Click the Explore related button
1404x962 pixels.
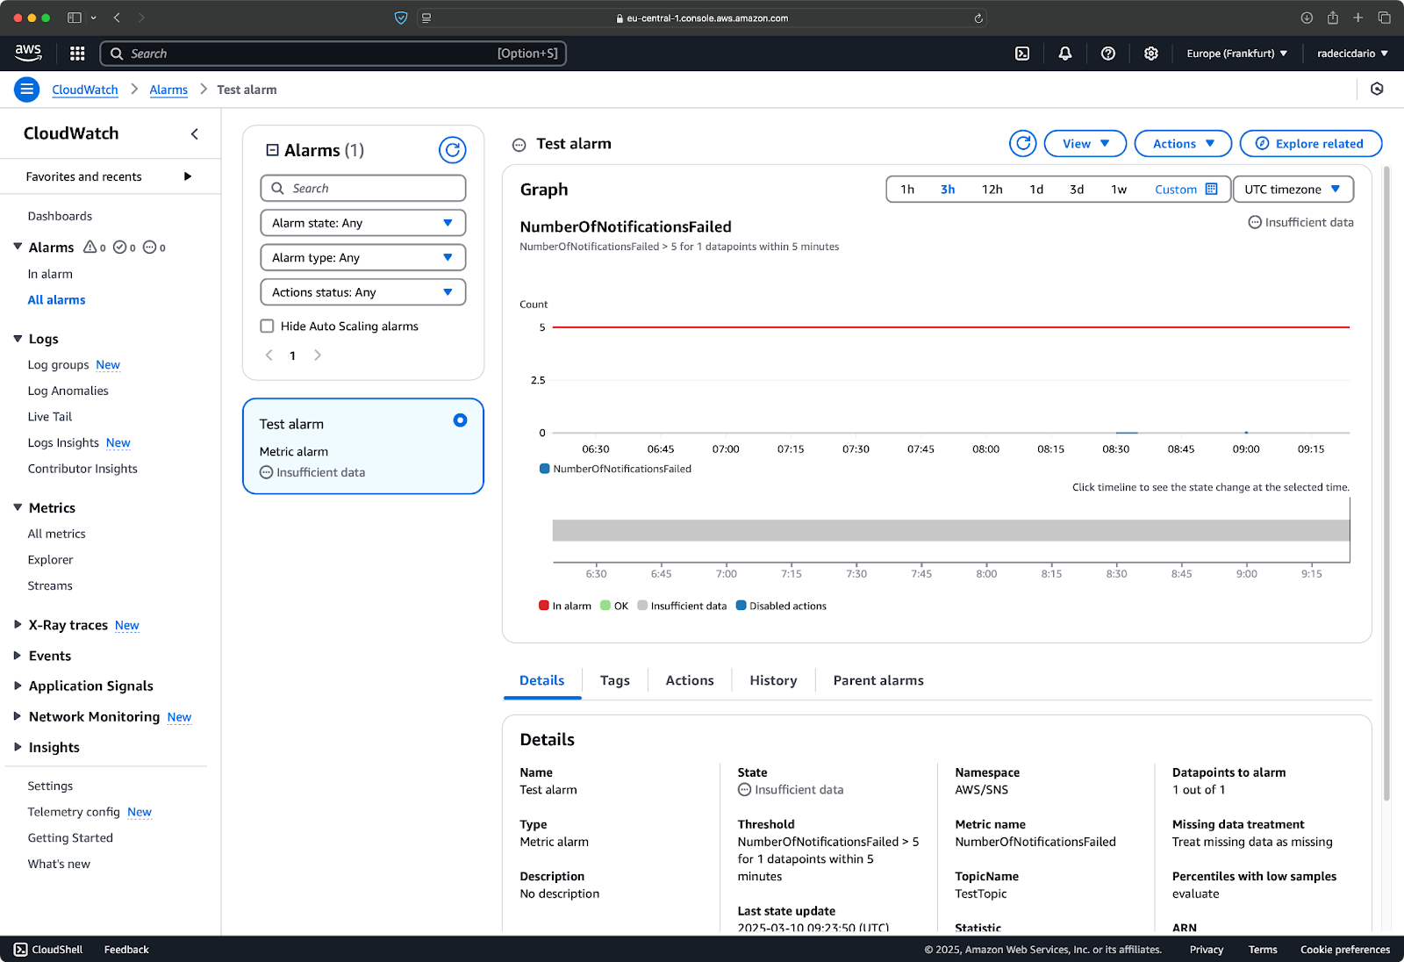(1311, 144)
